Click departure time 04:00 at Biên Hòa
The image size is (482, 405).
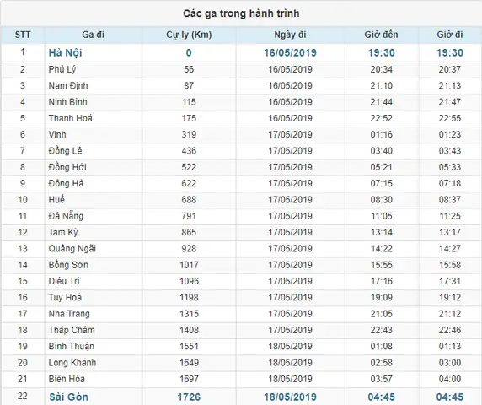pyautogui.click(x=450, y=379)
